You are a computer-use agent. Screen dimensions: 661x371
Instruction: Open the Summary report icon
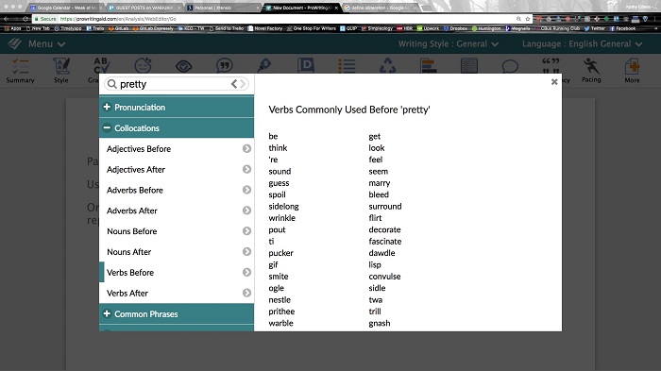[x=20, y=71]
